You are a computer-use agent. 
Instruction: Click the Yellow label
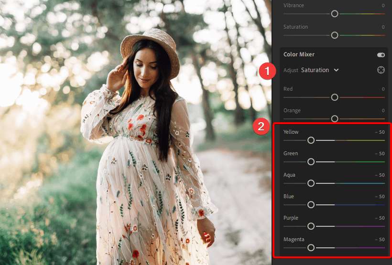tap(291, 132)
